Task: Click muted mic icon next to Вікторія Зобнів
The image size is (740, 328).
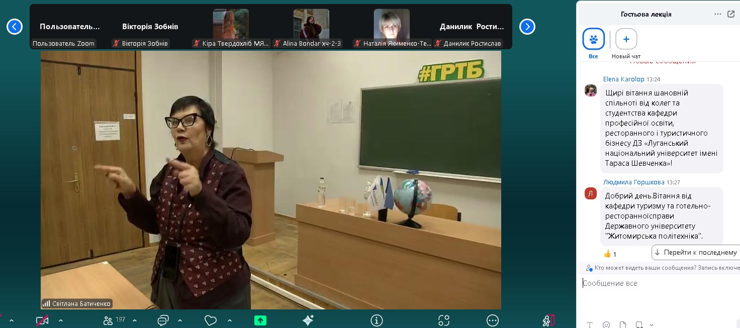Action: coord(116,44)
